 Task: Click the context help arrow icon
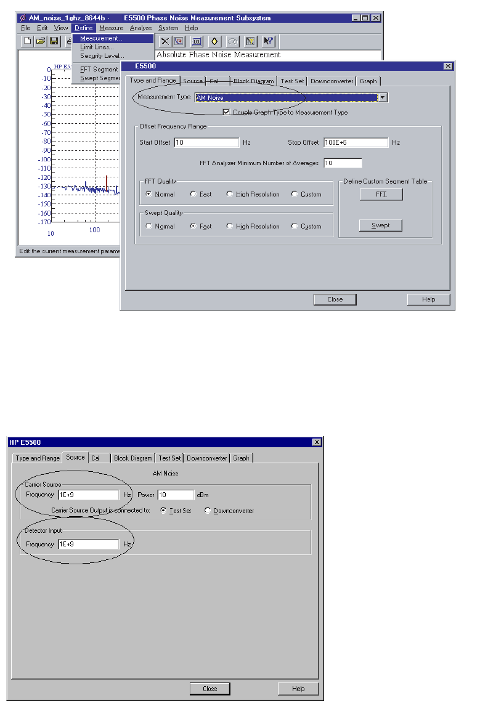[268, 41]
